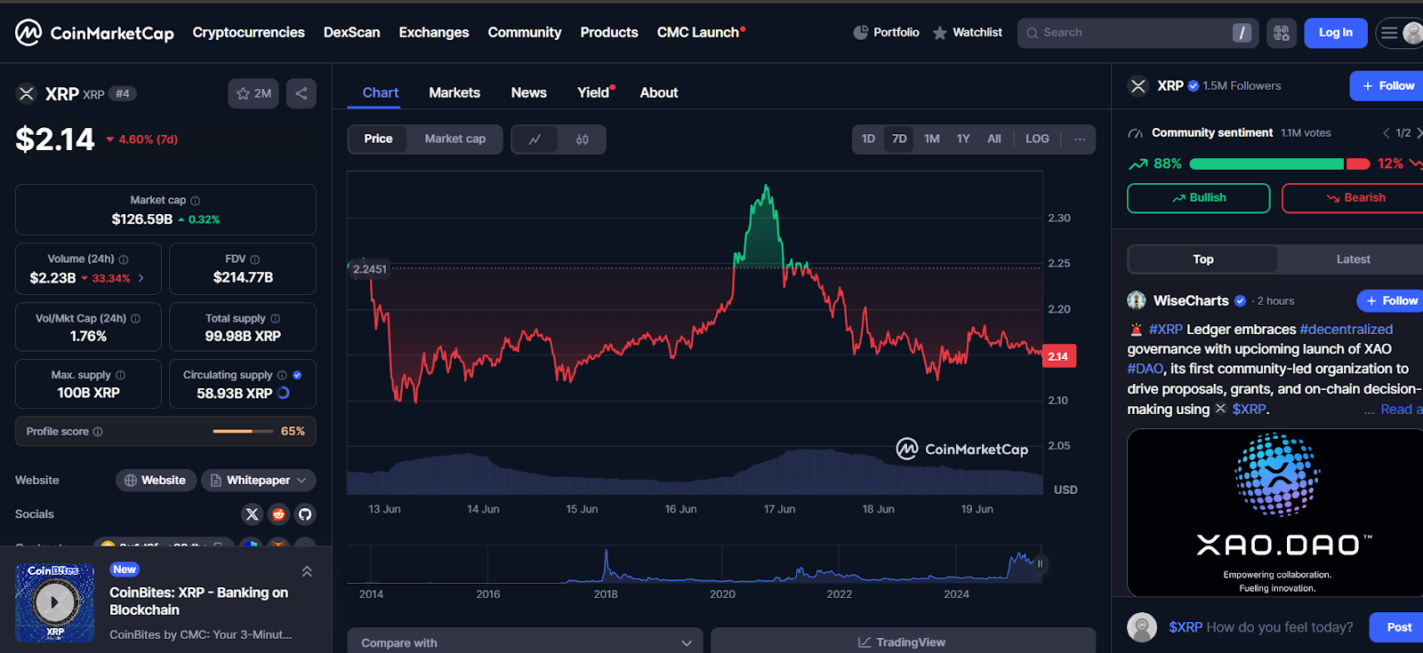Open the #decentralized hashtag link
The height and width of the screenshot is (653, 1423).
1347,330
